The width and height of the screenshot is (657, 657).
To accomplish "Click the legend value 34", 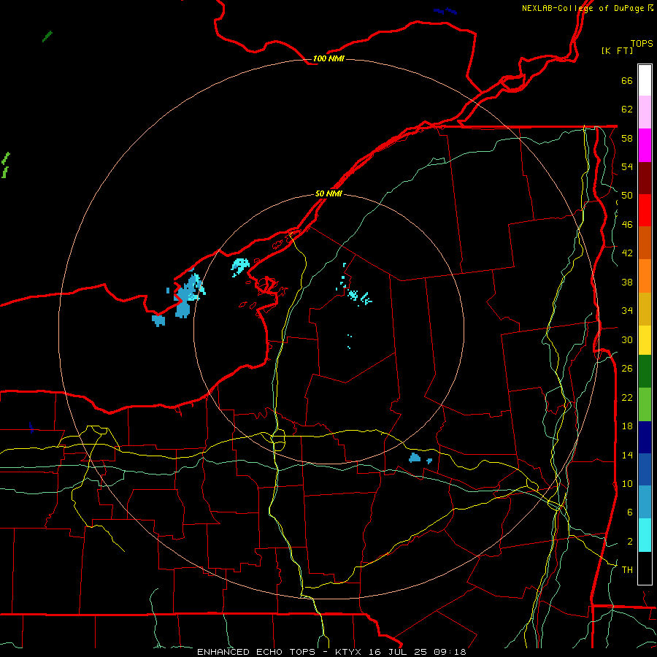I will 627,311.
